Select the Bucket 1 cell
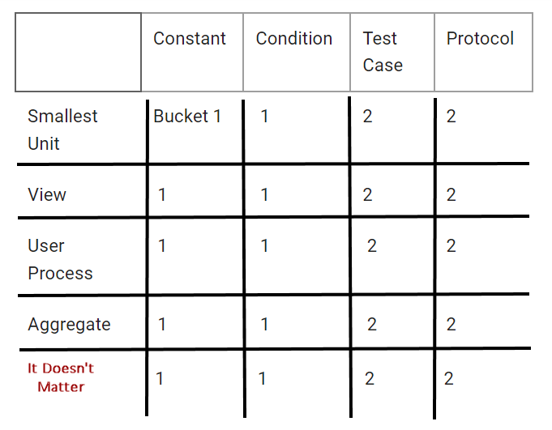The image size is (552, 430). coord(187,116)
